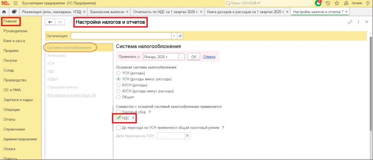The image size is (373, 160).
Task: Click the search field Поиск Ctrl+Shift+F
Action: pos(268,3)
